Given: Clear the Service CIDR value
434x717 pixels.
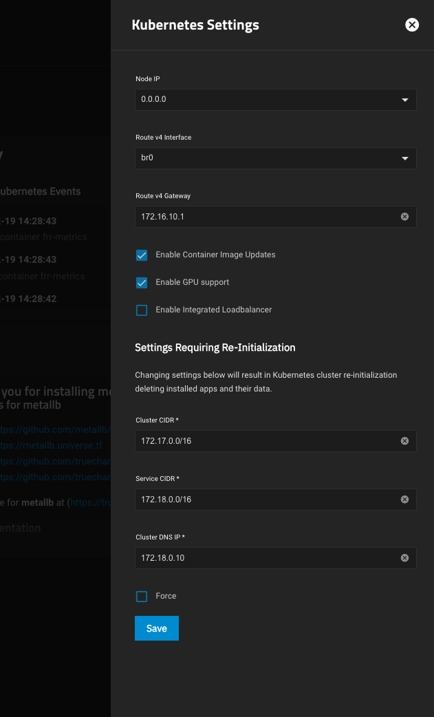Looking at the screenshot, I should coord(404,500).
